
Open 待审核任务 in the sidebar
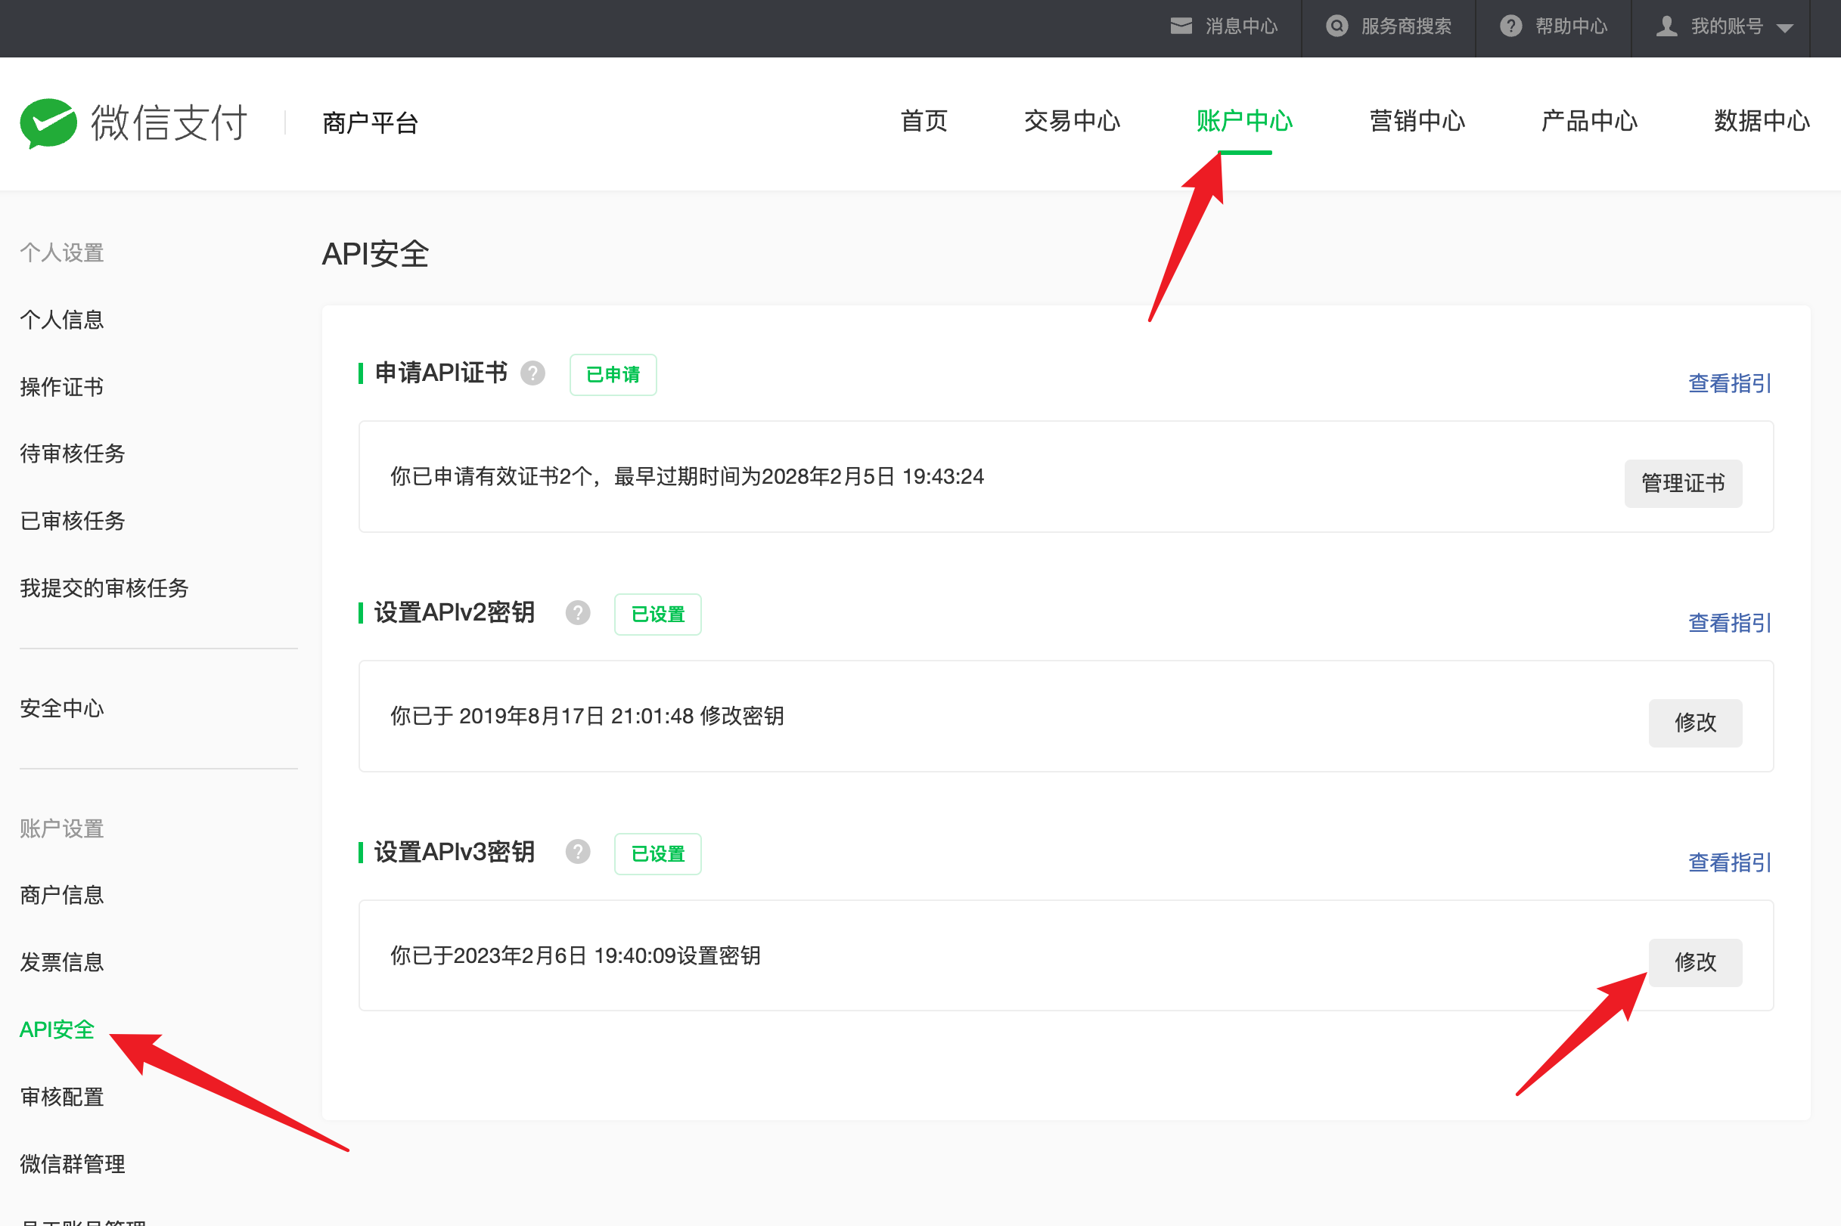pyautogui.click(x=73, y=454)
